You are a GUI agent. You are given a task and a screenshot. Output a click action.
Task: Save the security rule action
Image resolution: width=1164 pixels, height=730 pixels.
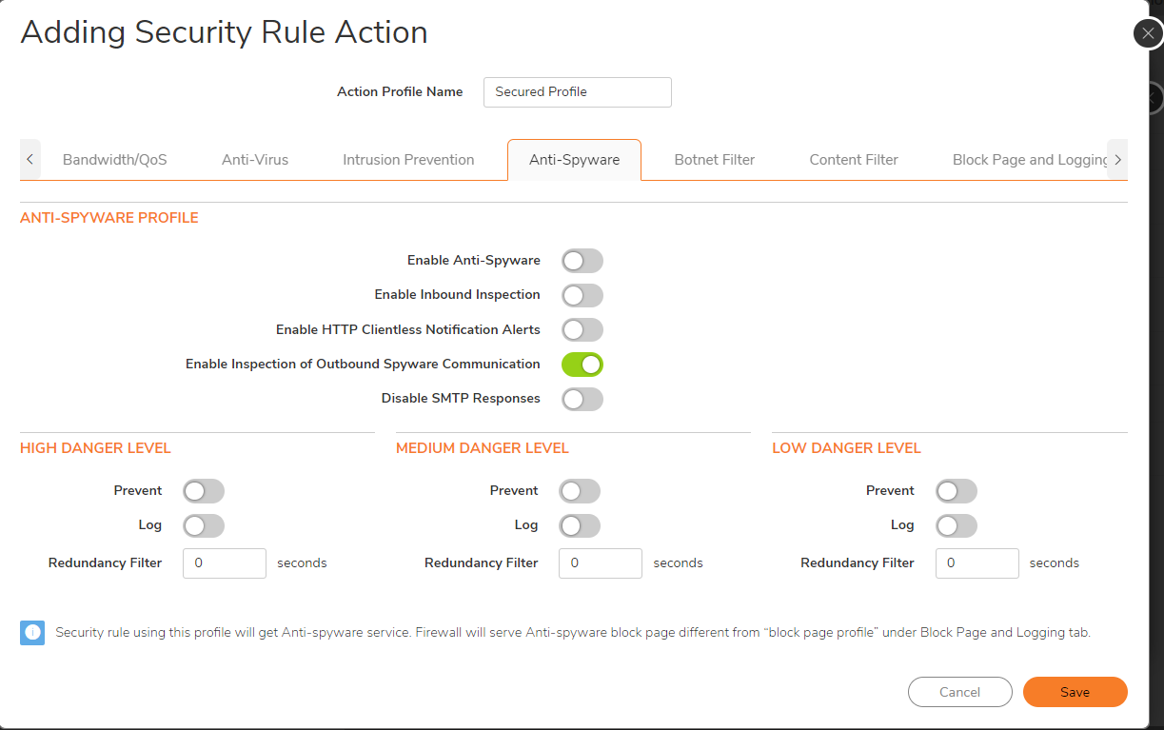[x=1075, y=692]
